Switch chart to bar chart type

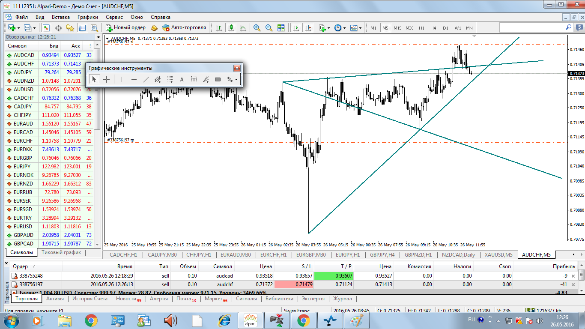point(219,27)
